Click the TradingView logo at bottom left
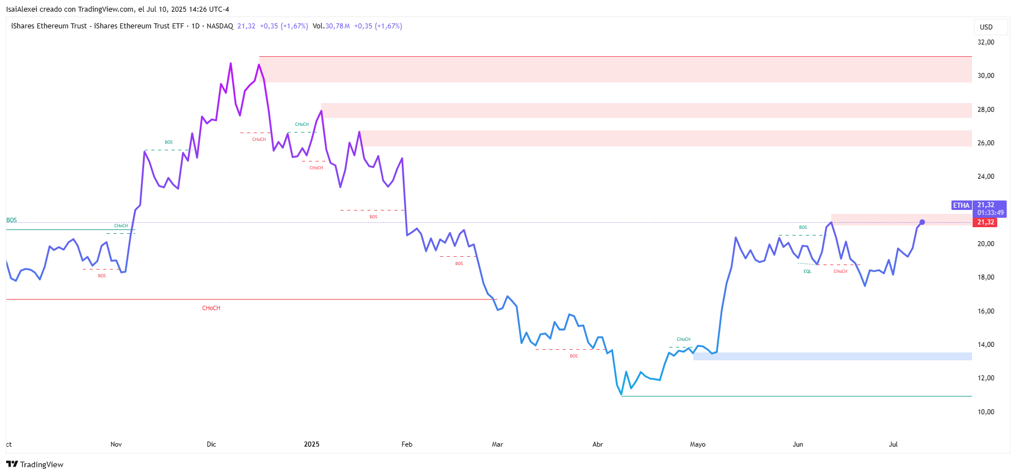1016x475 pixels. 34,464
